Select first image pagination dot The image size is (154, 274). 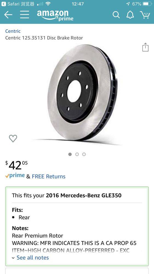pos(70,154)
